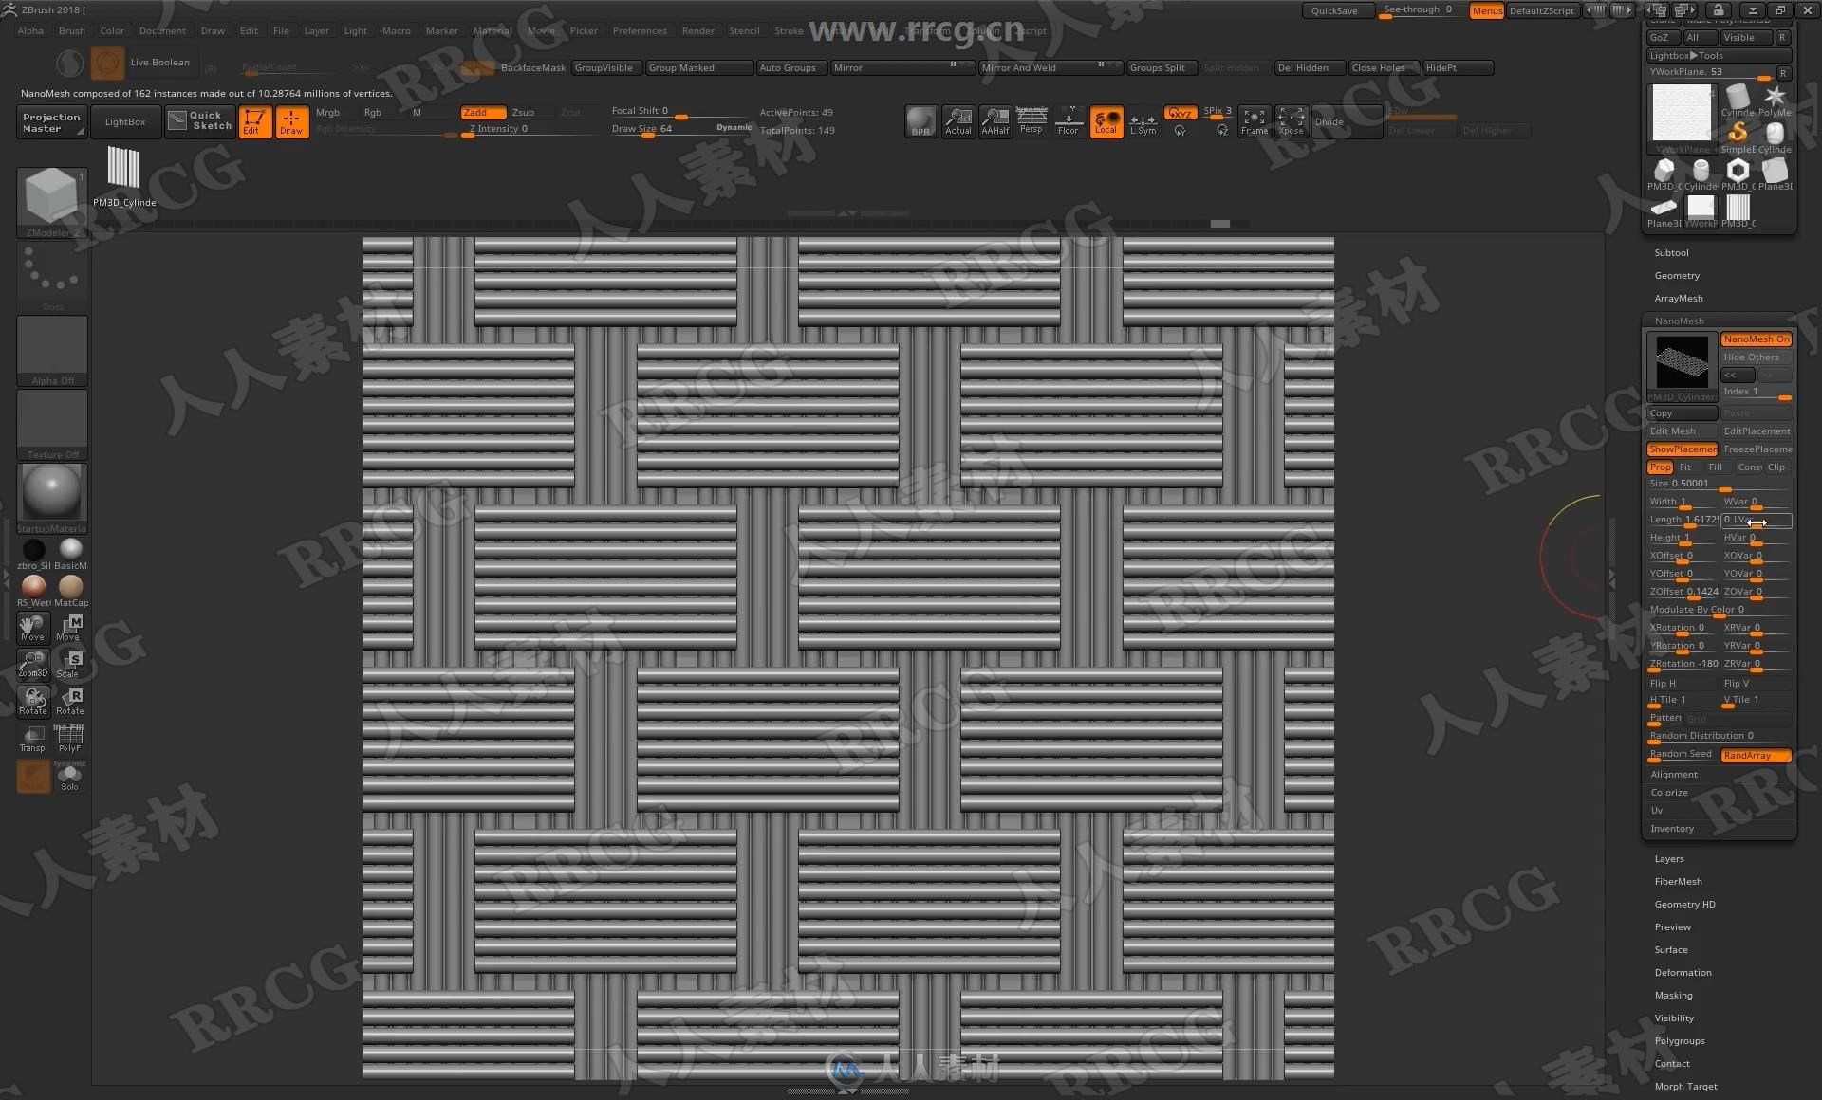
Task: Open the Render menu item
Action: pos(709,31)
